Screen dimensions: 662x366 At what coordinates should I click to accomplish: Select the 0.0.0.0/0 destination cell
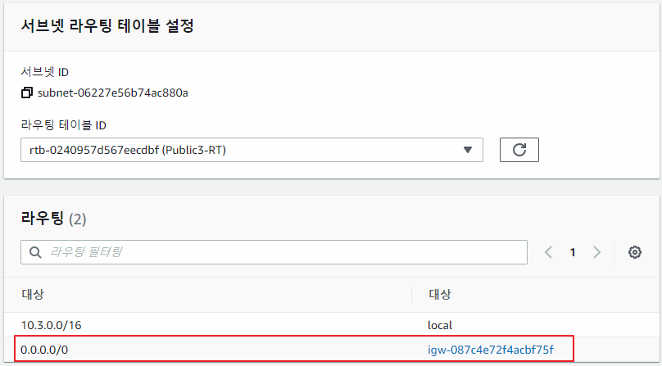pos(44,350)
